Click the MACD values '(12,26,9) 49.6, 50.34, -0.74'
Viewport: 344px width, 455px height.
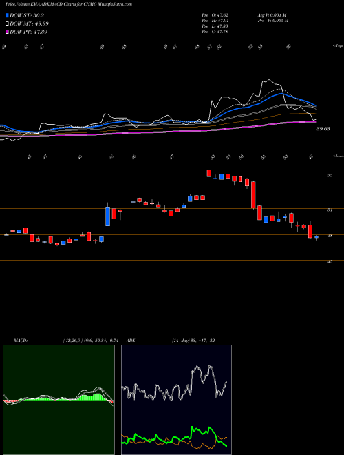pos(91,341)
